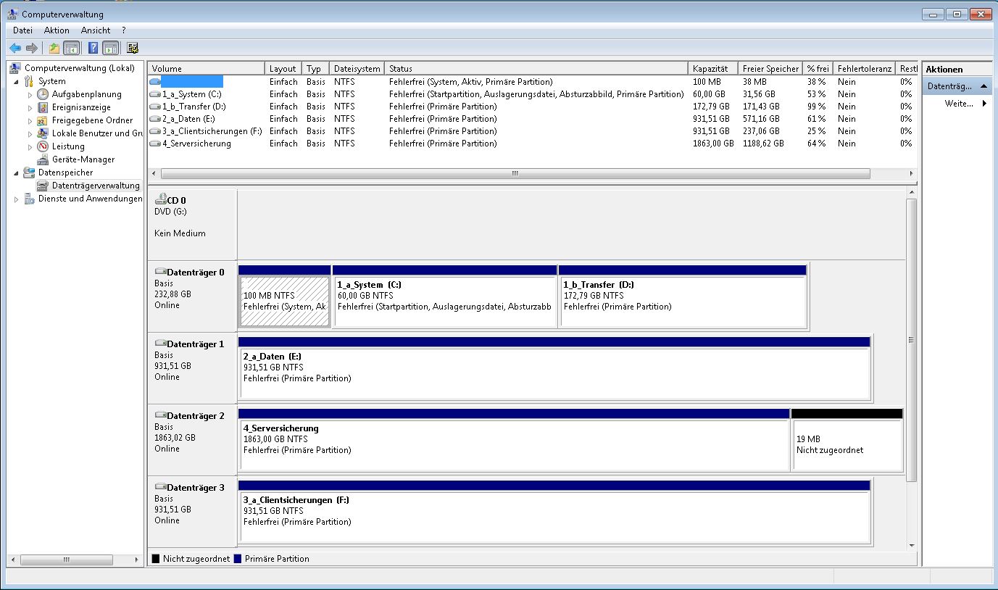998x590 pixels.
Task: Click the Up one level folder icon
Action: pyautogui.click(x=54, y=48)
